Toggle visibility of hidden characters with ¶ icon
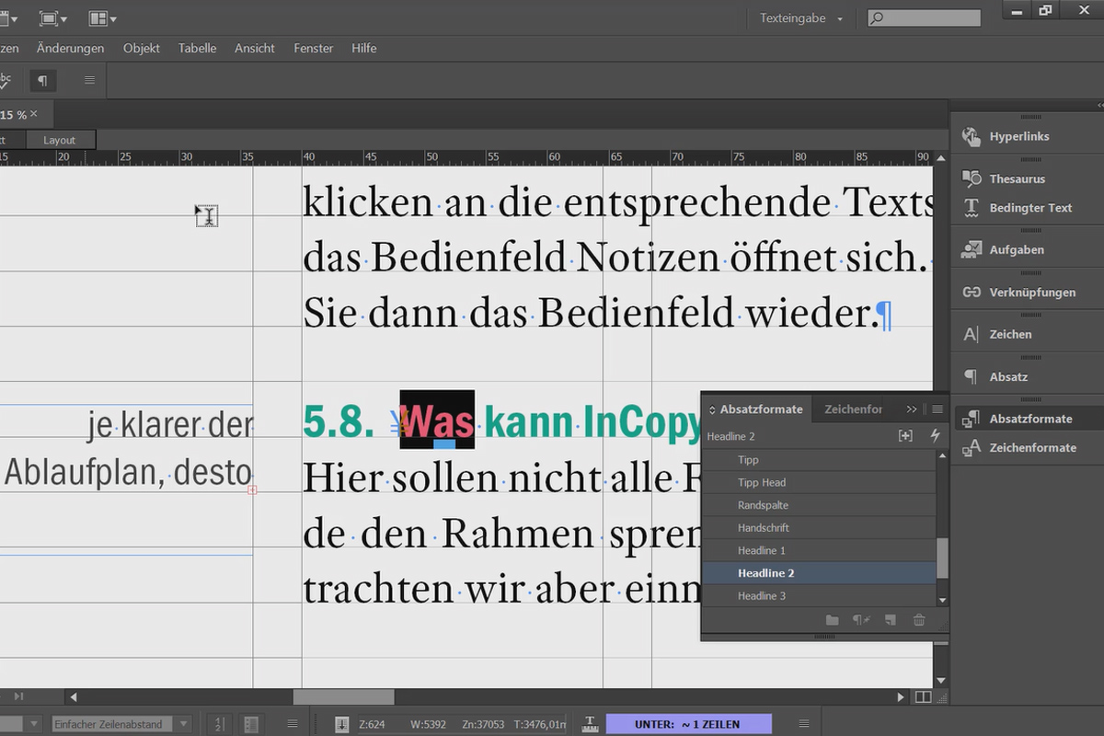The image size is (1104, 736). [42, 81]
